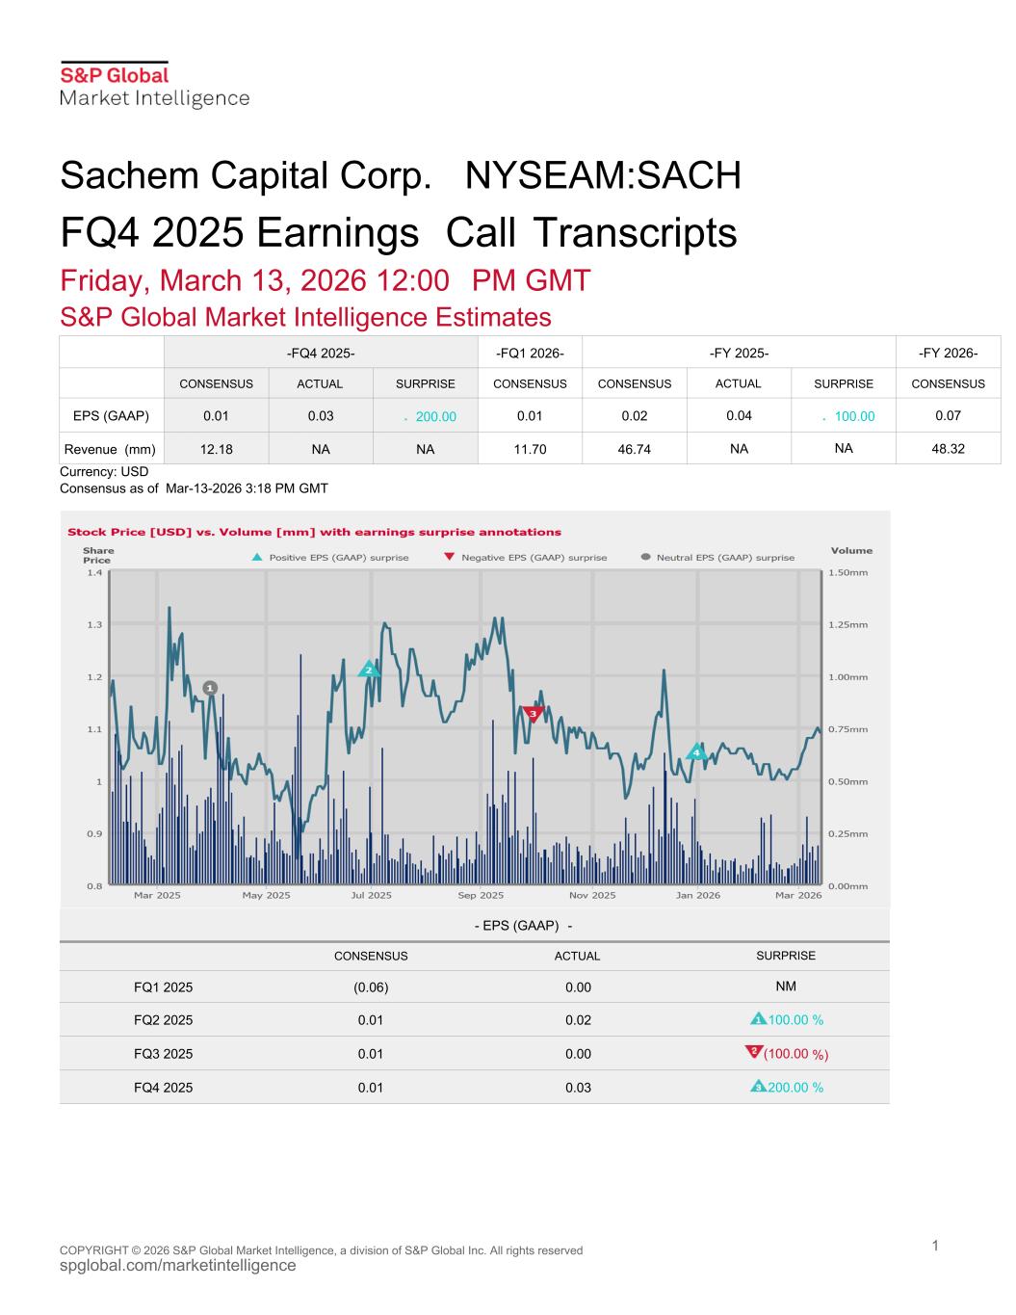
Task: Click the teal triangle icon beside 200.00 % for FQ4 2025
Action: (x=758, y=1087)
